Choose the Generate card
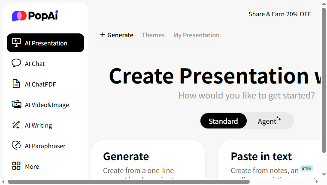This screenshot has height=185, width=327. coord(148,159)
